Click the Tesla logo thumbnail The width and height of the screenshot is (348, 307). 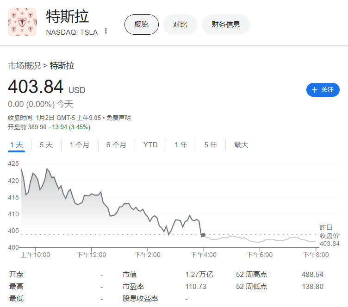click(22, 22)
